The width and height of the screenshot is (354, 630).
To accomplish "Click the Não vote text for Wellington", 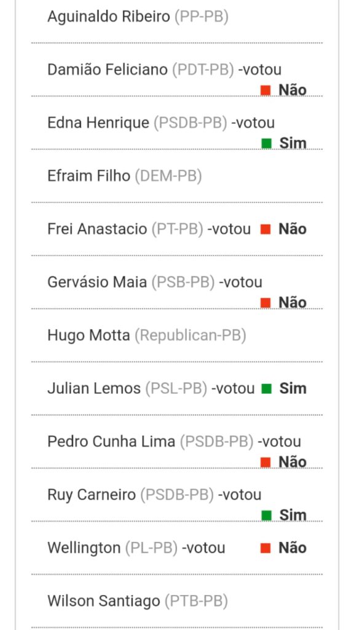I will pyautogui.click(x=293, y=548).
